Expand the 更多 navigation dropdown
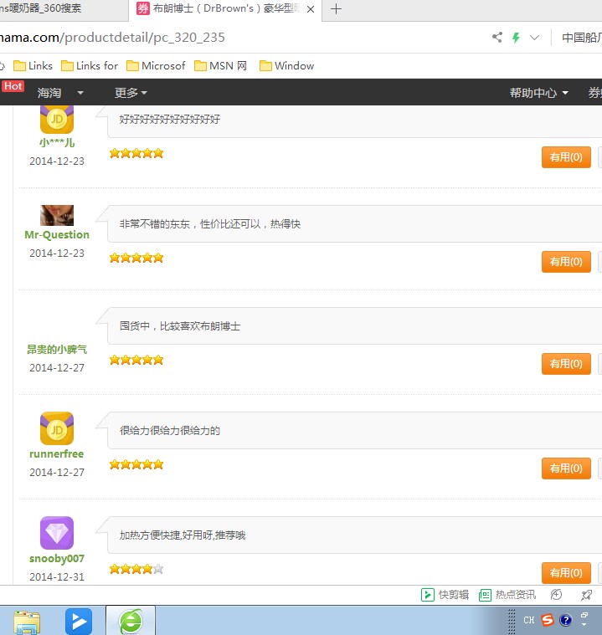 click(131, 93)
